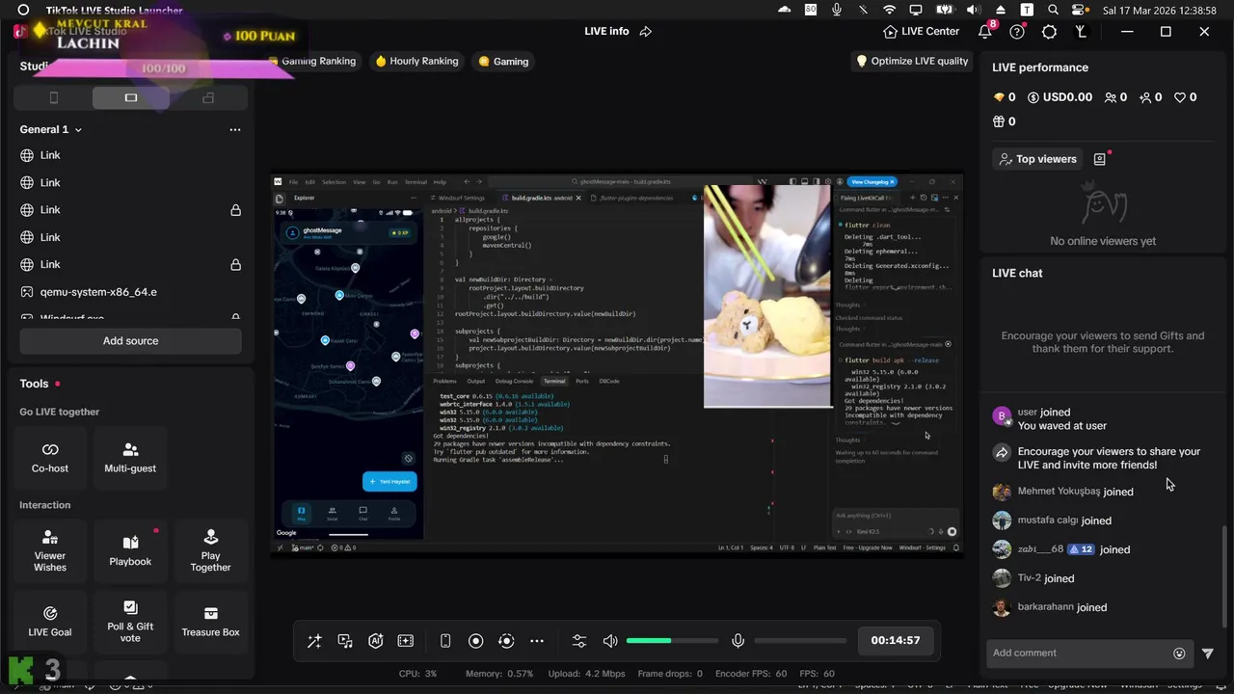Screen dimensions: 1234x694
Task: Open Multi-guest tool
Action: pyautogui.click(x=130, y=458)
